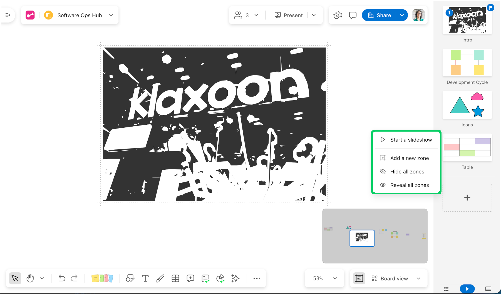501x294 pixels.
Task: Click the blue Share button
Action: tap(380, 15)
